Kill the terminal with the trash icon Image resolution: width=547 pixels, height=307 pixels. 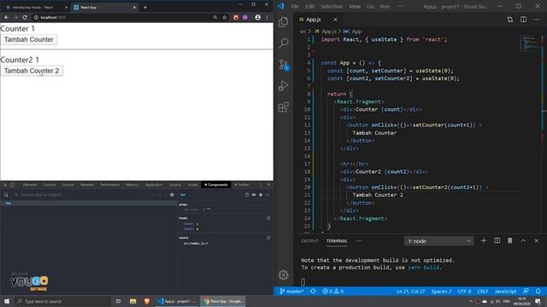pyautogui.click(x=510, y=240)
